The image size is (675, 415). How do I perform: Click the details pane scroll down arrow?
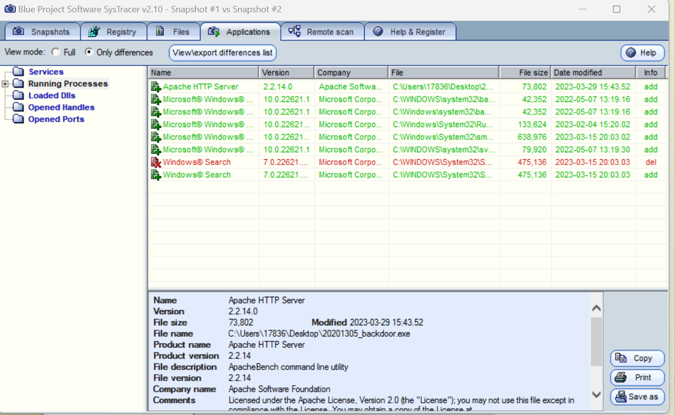596,394
